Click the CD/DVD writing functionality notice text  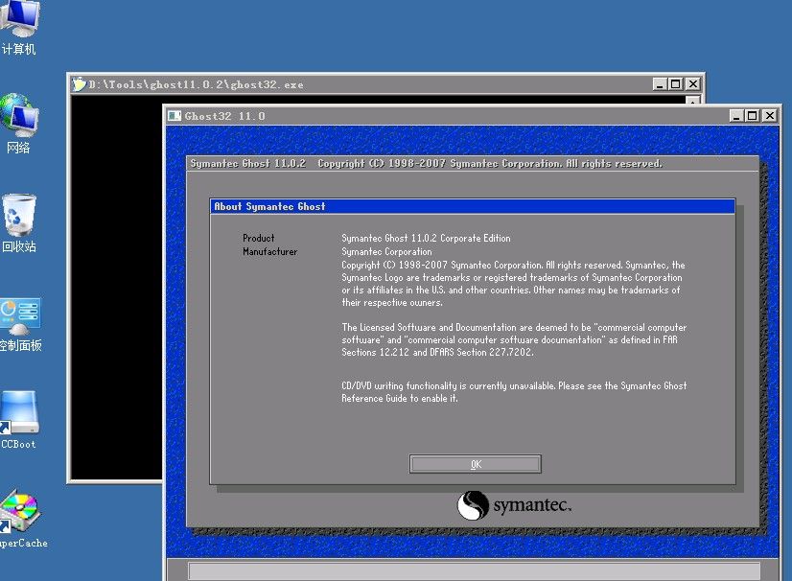tap(514, 392)
